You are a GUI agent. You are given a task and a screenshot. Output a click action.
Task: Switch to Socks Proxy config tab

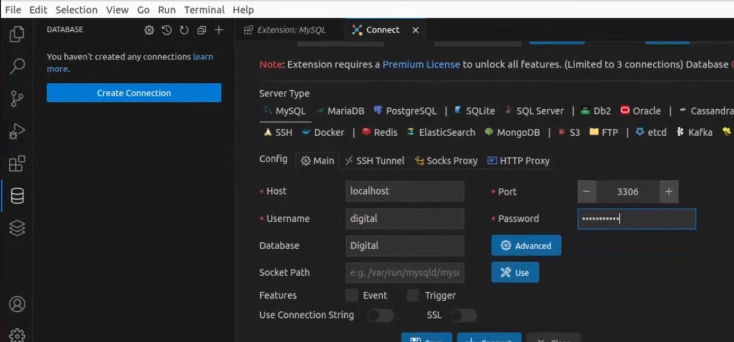click(x=446, y=161)
